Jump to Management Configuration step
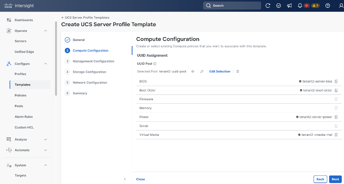The image size is (344, 184). (94, 61)
